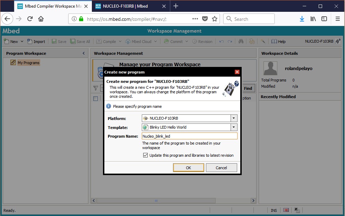This screenshot has height=216, width=345.
Task: Click the windows icon in status bar
Action: point(297,210)
